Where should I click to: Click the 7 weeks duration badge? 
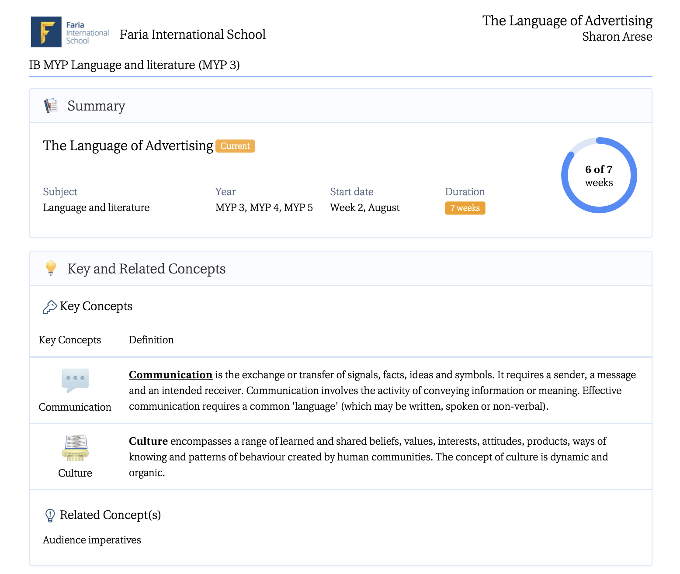click(x=465, y=208)
